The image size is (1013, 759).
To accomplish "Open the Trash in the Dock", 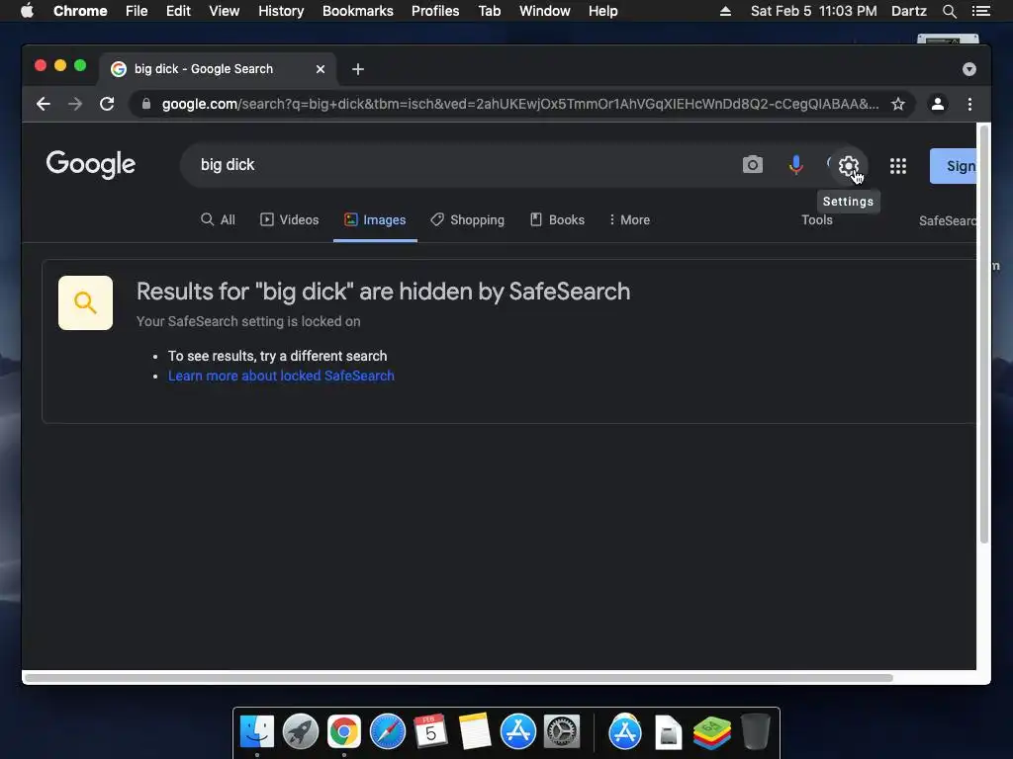I will [x=755, y=732].
